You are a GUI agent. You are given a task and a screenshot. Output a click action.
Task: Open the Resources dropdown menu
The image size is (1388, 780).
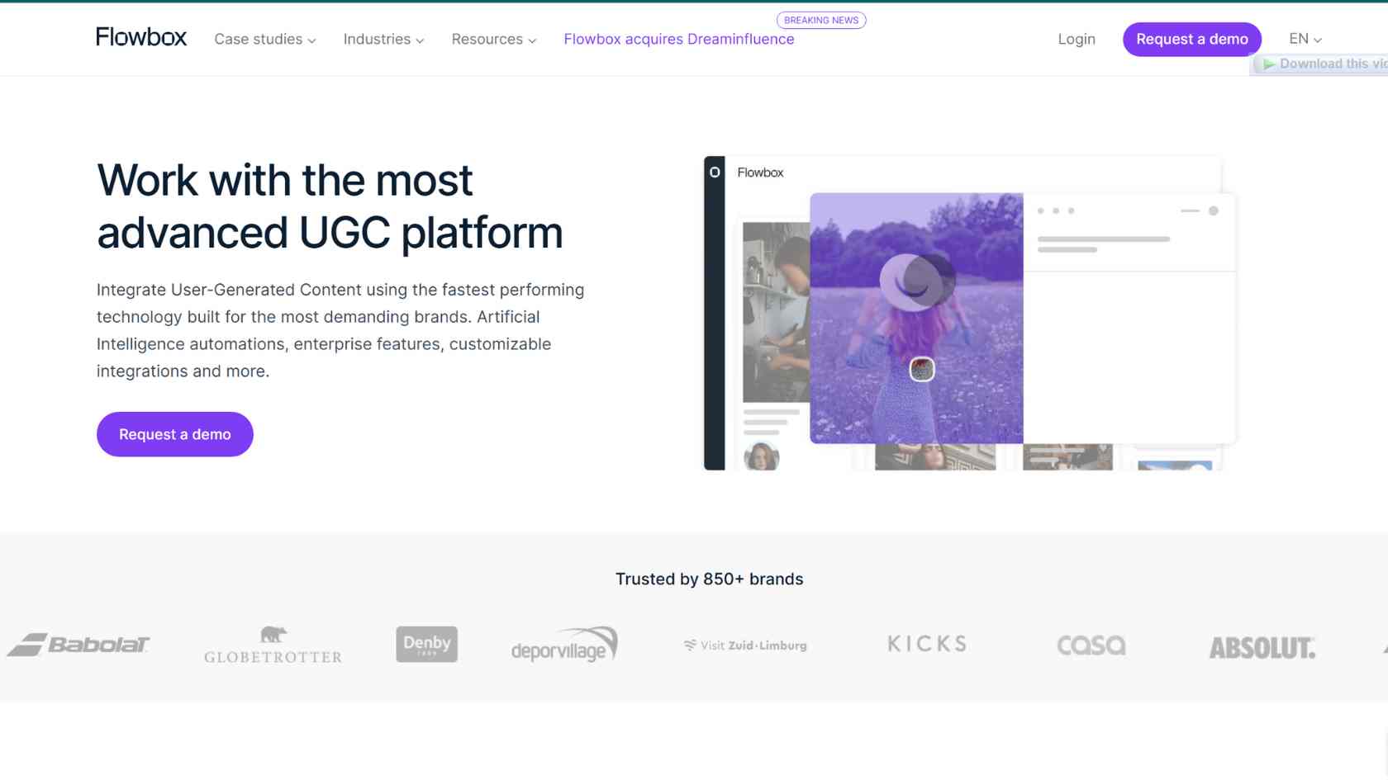click(493, 40)
